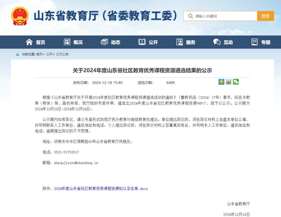Open the 服务 navigation menu item
Viewport: 281px width, 217px height.
190,42
